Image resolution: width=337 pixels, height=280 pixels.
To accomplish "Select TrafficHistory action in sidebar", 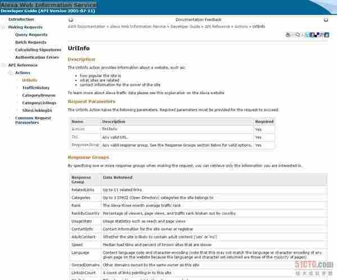I will point(35,88).
